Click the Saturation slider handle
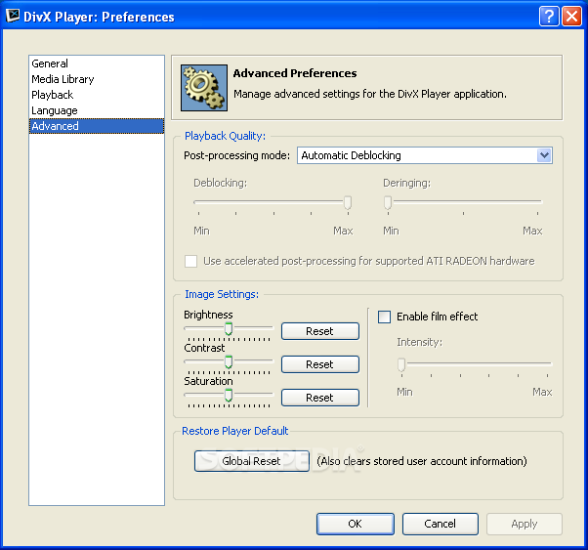The width and height of the screenshot is (588, 550). point(229,395)
